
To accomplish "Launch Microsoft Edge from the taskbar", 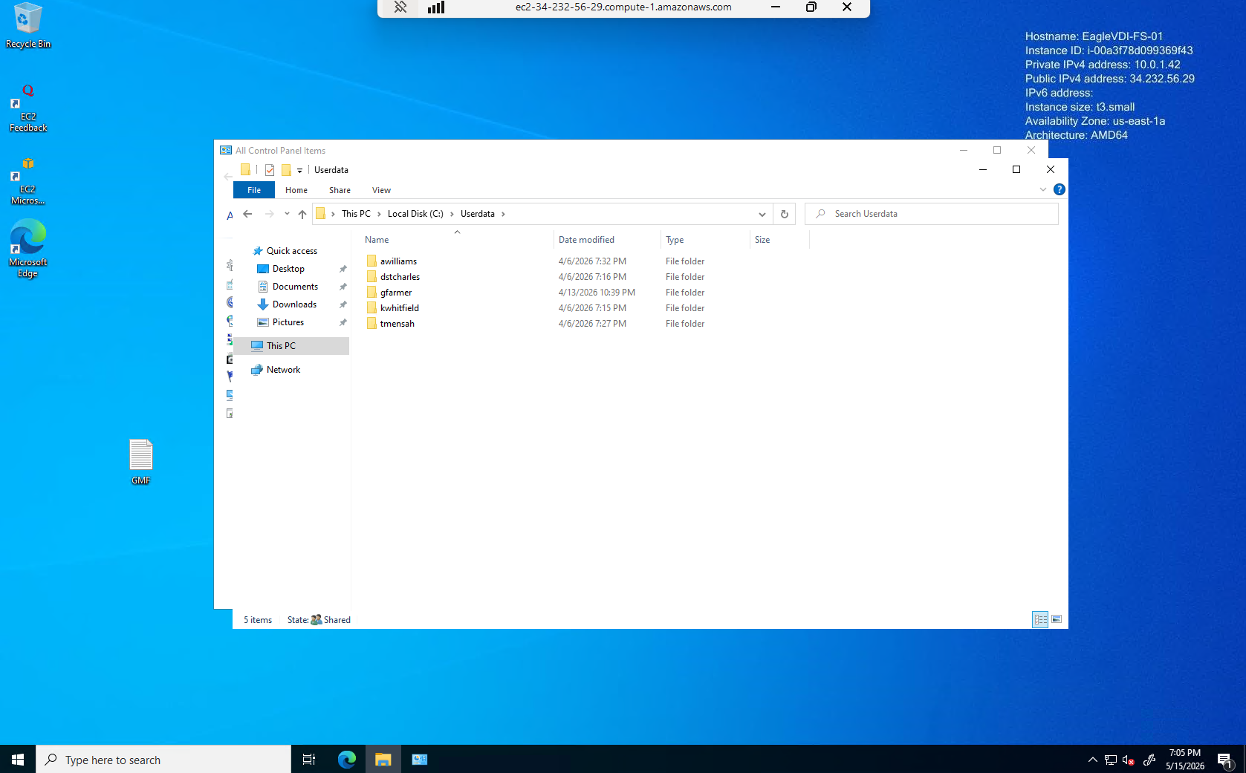I will (347, 759).
